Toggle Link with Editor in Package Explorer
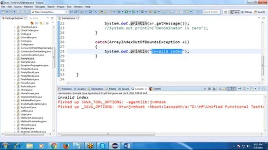This screenshot has width=268, height=150. click(41, 23)
